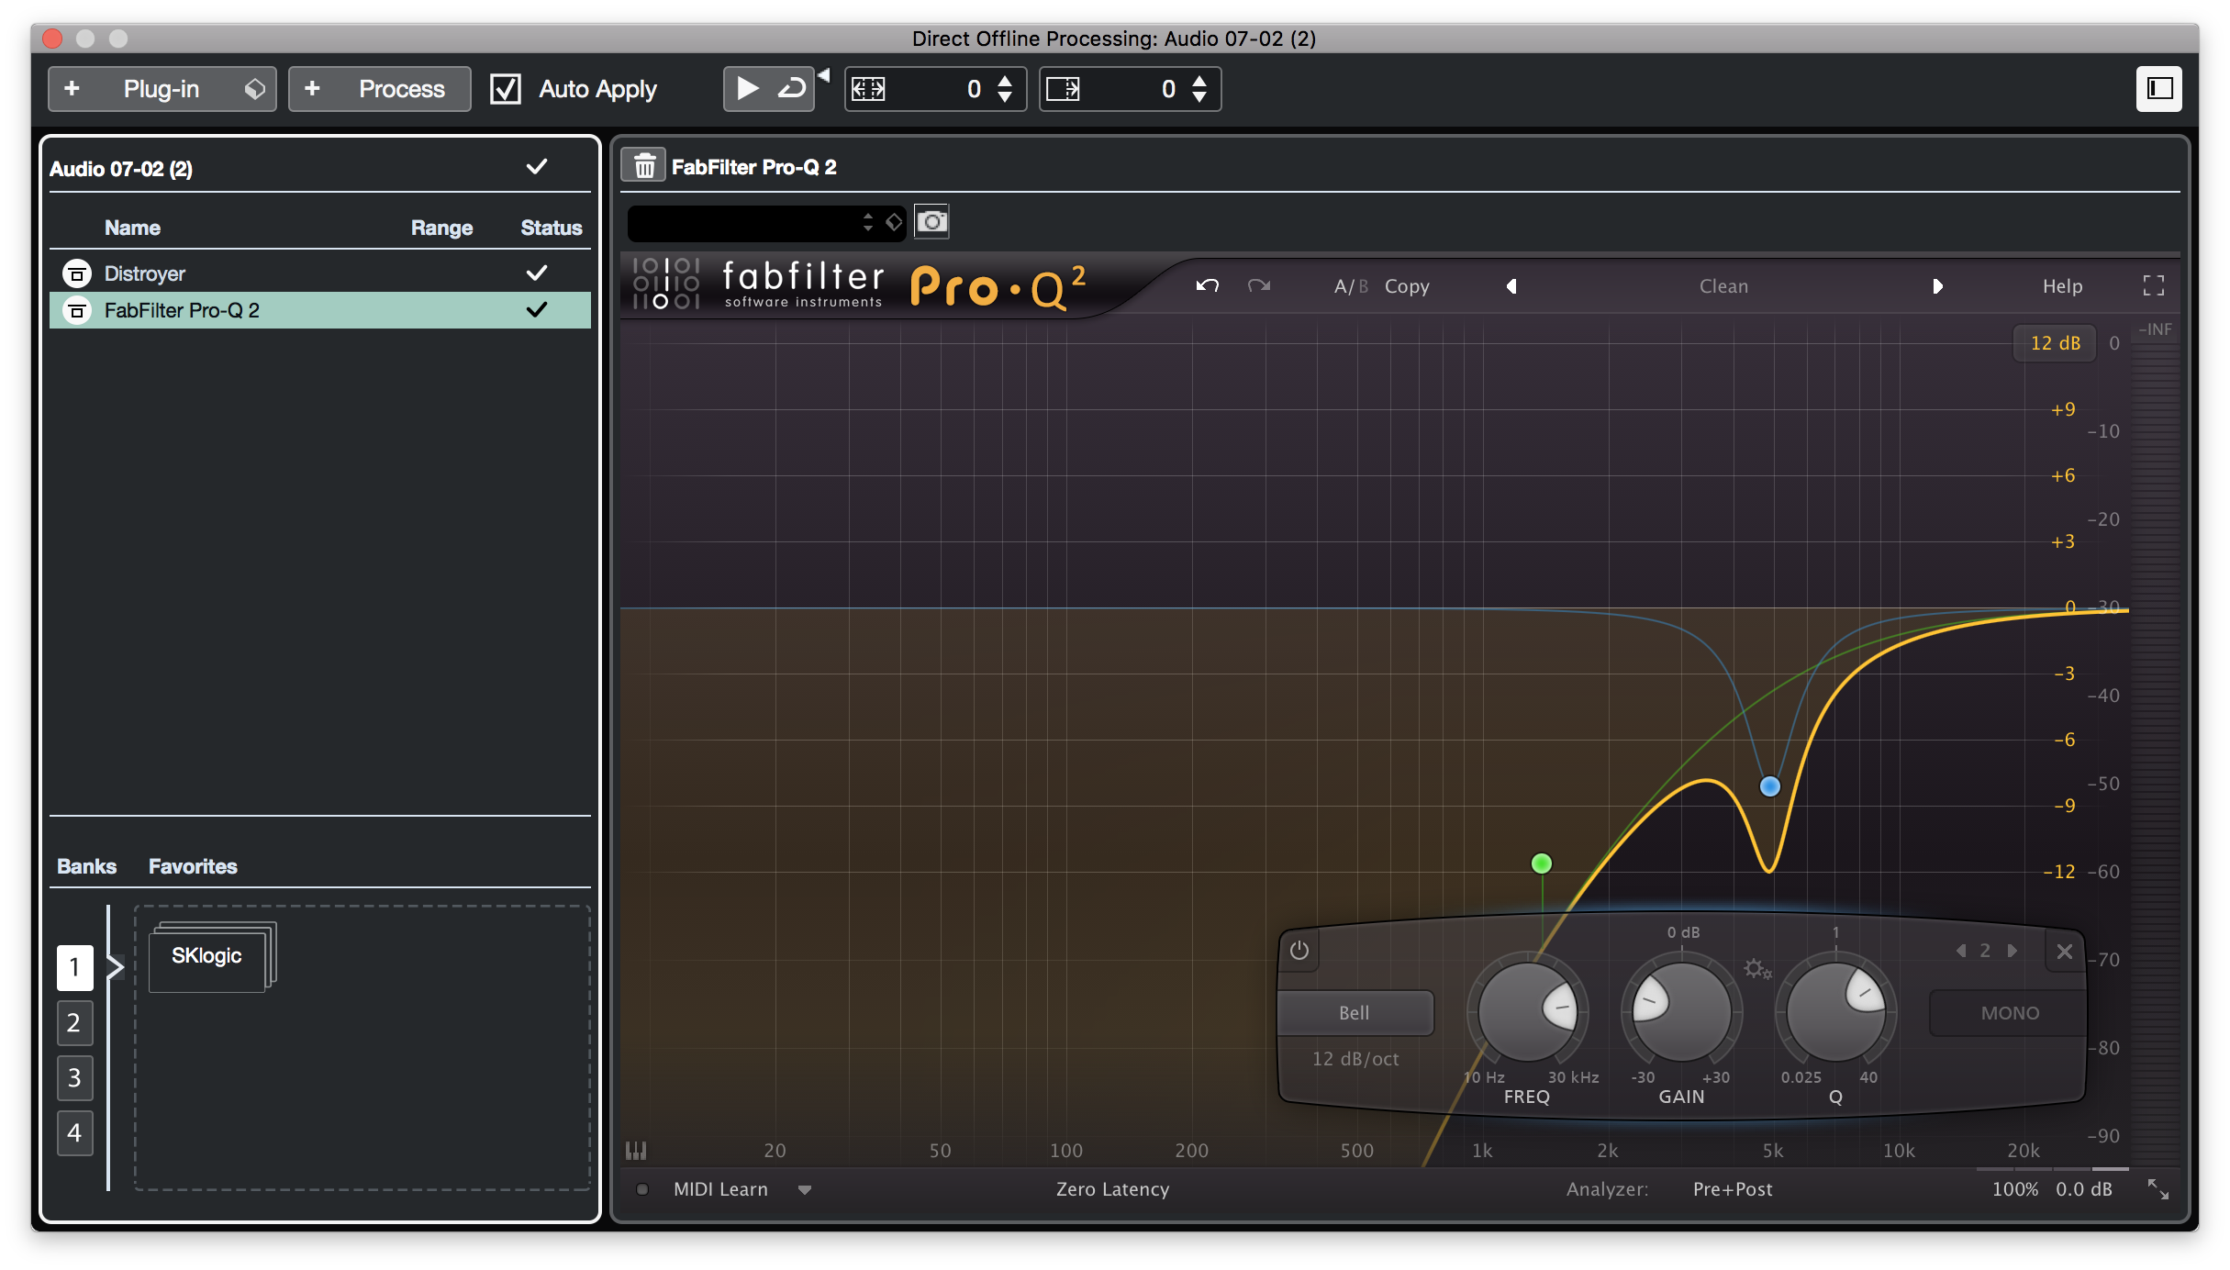Select bank number 1
Viewport: 2230px width, 1270px height.
coord(75,968)
